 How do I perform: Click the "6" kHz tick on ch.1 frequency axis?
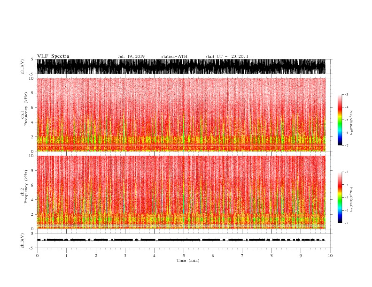(32, 107)
